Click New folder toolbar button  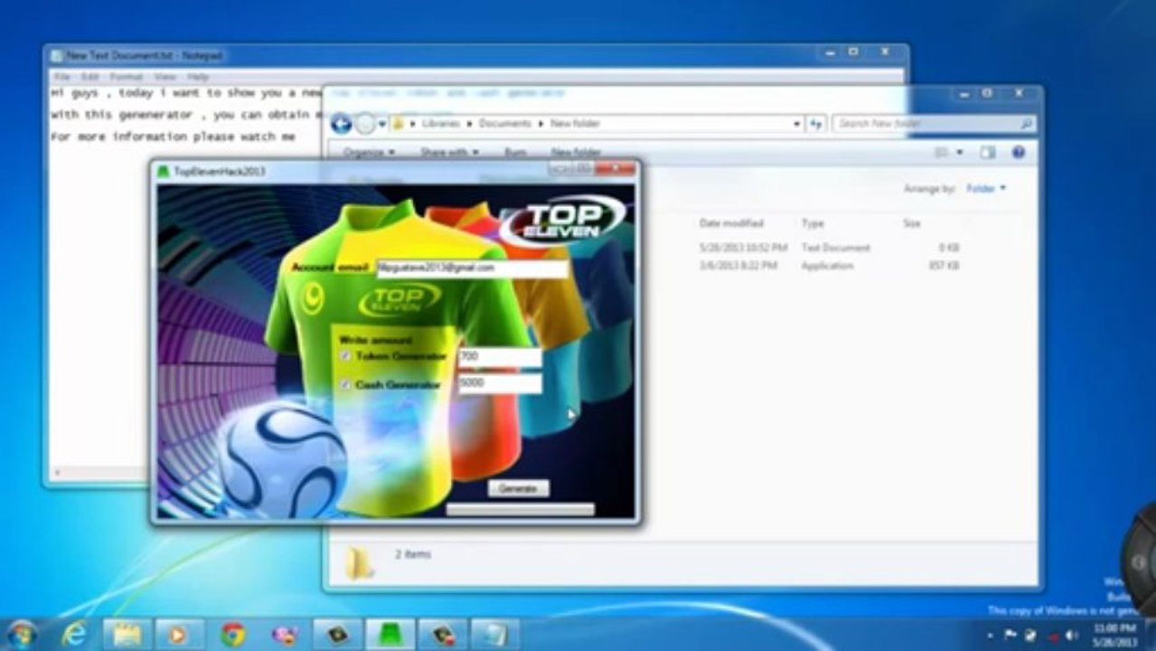point(576,152)
